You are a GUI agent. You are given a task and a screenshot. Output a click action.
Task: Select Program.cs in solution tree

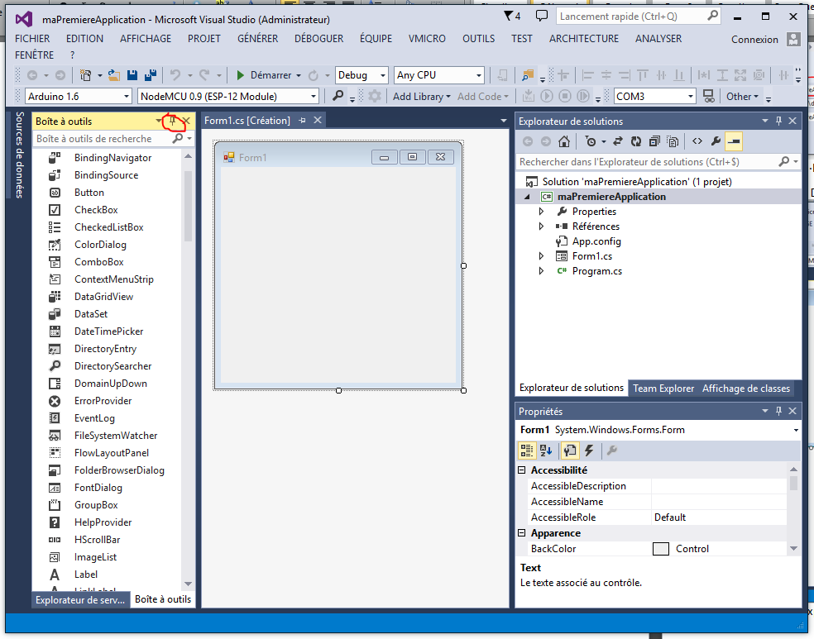pyautogui.click(x=597, y=271)
